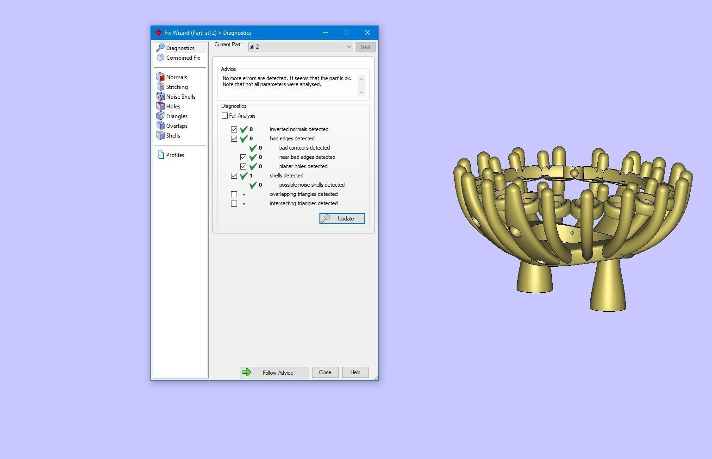Uncheck inverted normals detected checkbox
The height and width of the screenshot is (459, 712).
click(234, 130)
